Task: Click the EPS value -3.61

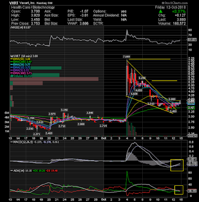Action: point(84,16)
